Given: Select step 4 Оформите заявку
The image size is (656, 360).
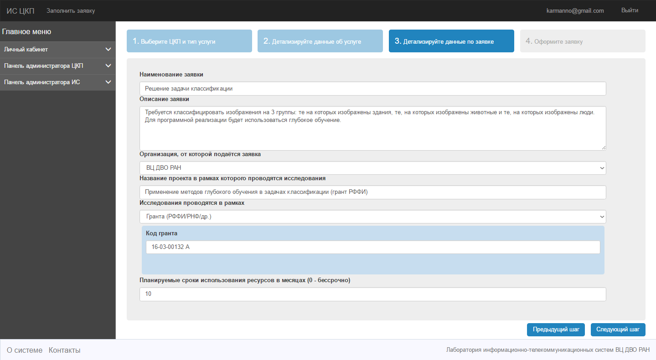Looking at the screenshot, I should (x=583, y=41).
